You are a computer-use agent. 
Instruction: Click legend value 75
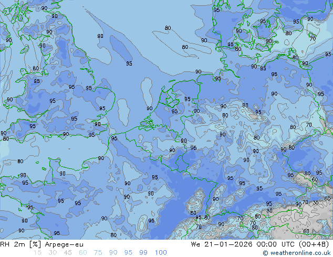(98, 253)
